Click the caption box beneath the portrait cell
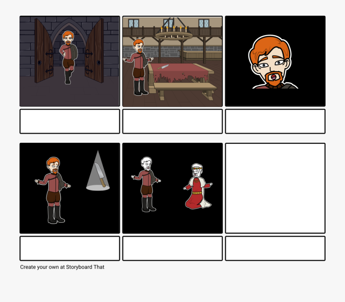Image resolution: width=345 pixels, height=302 pixels. 275,121
